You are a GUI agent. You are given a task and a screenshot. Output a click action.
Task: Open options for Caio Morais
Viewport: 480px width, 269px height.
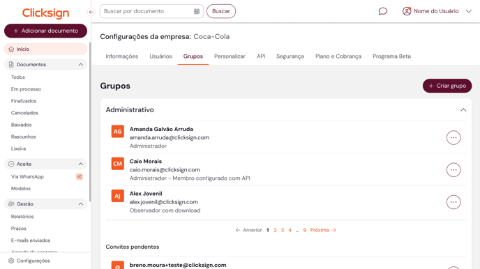(453, 169)
